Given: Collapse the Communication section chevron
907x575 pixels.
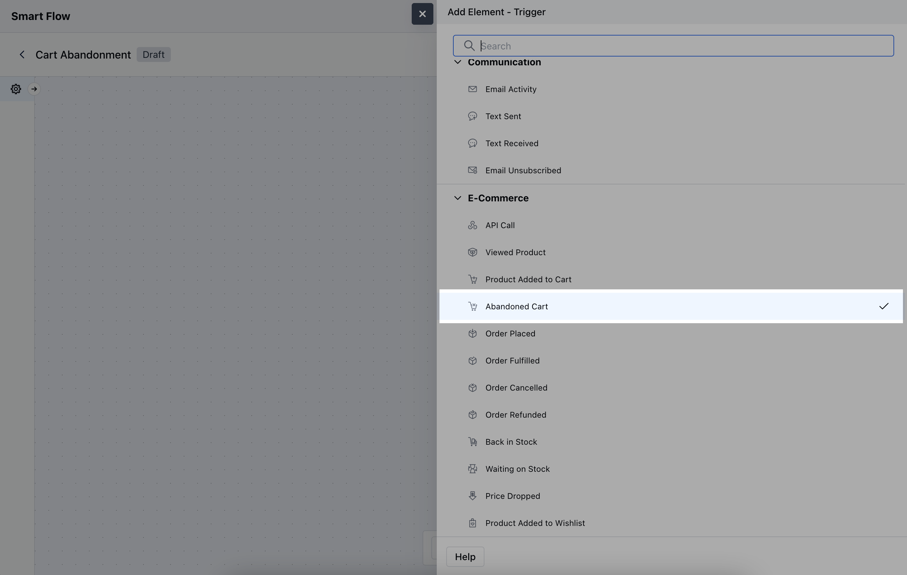Looking at the screenshot, I should coord(457,62).
